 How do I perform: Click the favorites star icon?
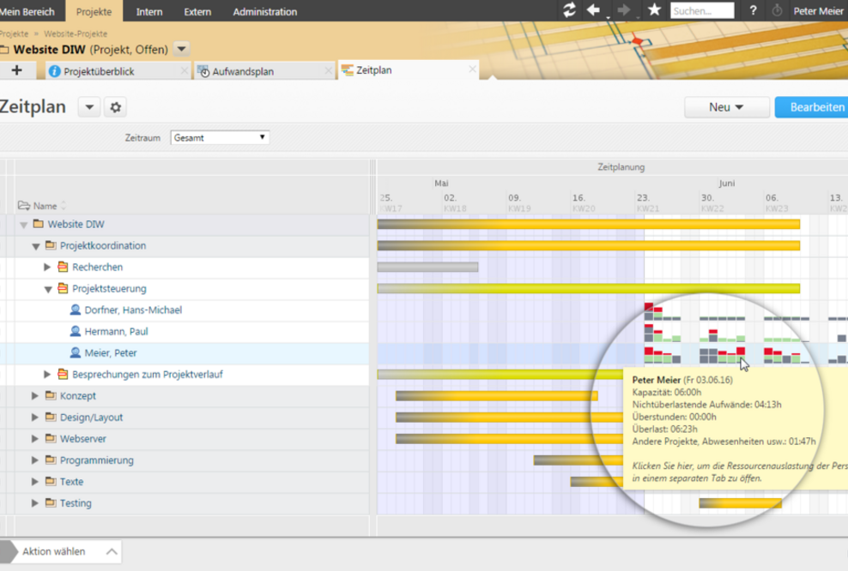654,10
